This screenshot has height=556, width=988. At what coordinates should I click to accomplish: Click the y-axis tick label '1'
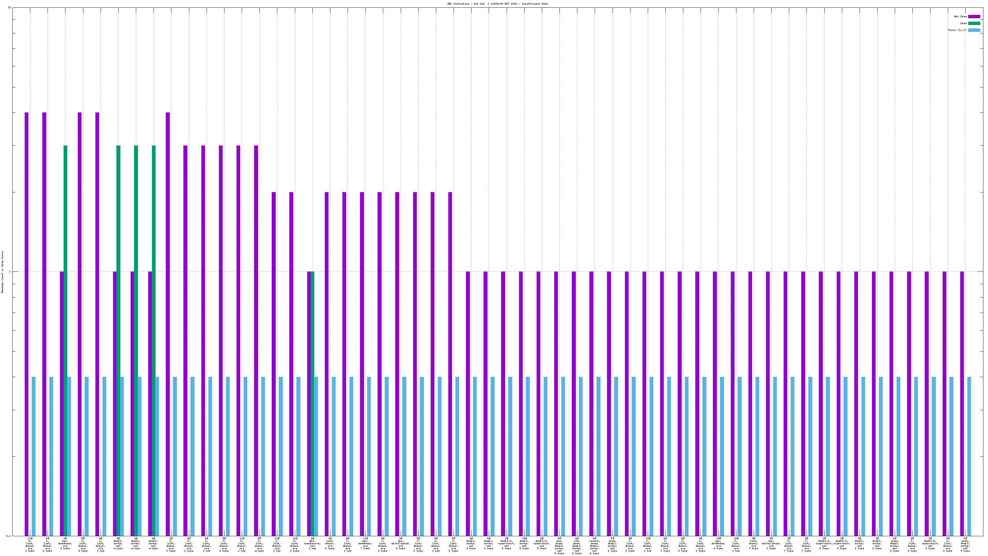(10, 272)
